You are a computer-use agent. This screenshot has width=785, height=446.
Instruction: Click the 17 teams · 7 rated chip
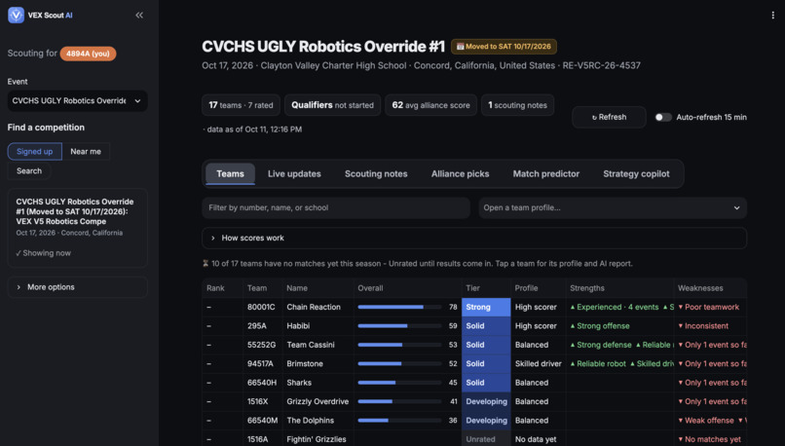click(x=241, y=105)
